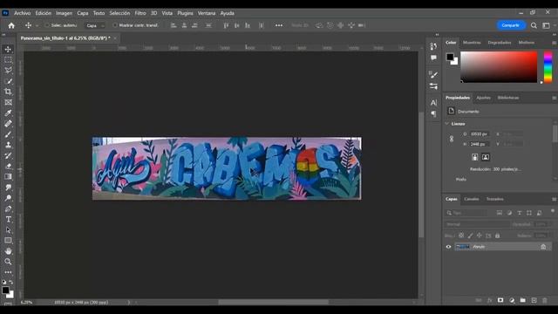Select the Eraser tool
Viewport: 558px width, 314px height.
[x=8, y=166]
